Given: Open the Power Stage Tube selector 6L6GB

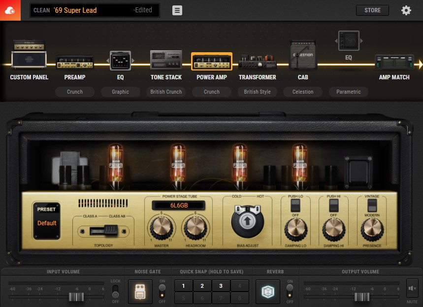Looking at the screenshot, I should 179,205.
